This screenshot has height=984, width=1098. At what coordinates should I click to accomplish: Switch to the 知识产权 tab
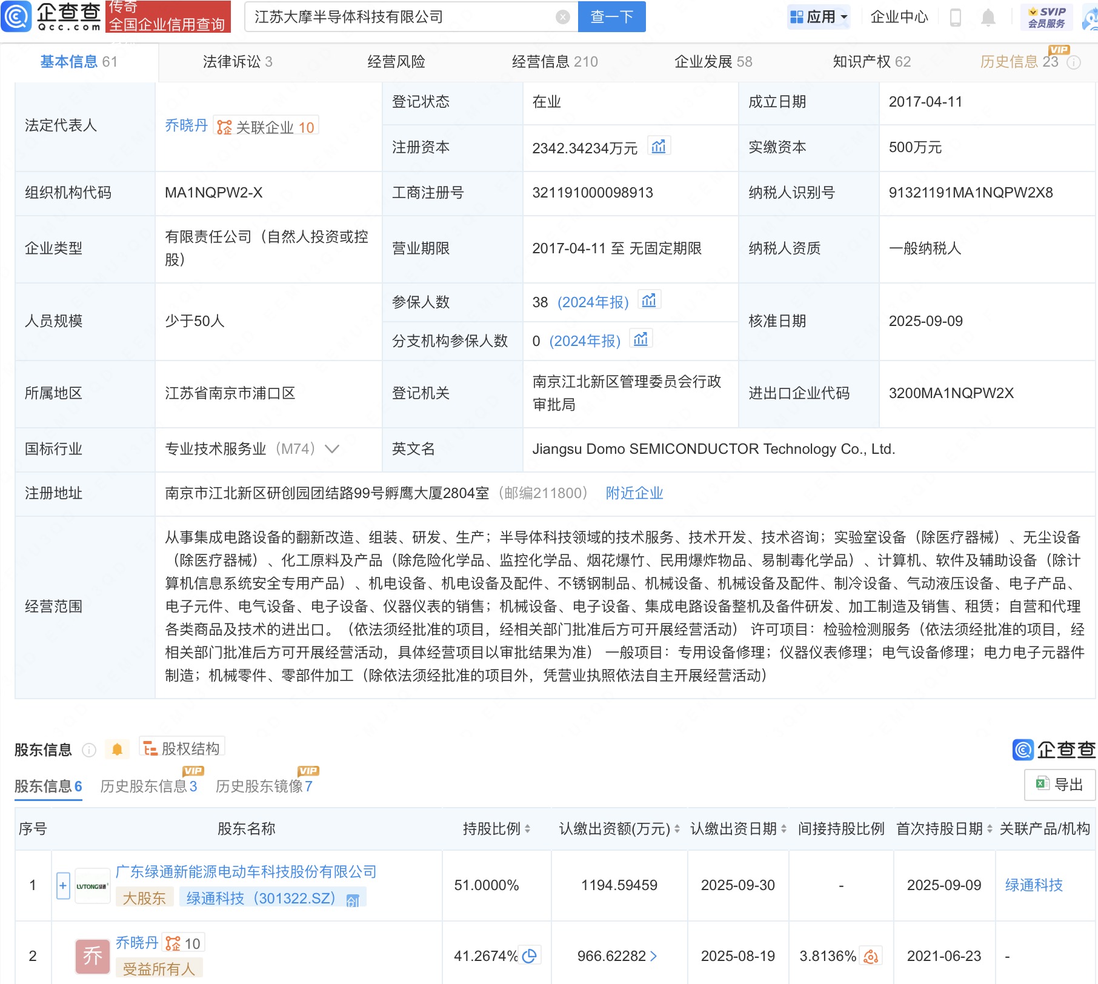[x=871, y=62]
